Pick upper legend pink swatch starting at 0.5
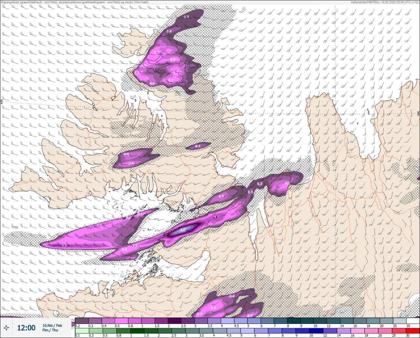The height and width of the screenshot is (338, 420). pyautogui.click(x=121, y=321)
